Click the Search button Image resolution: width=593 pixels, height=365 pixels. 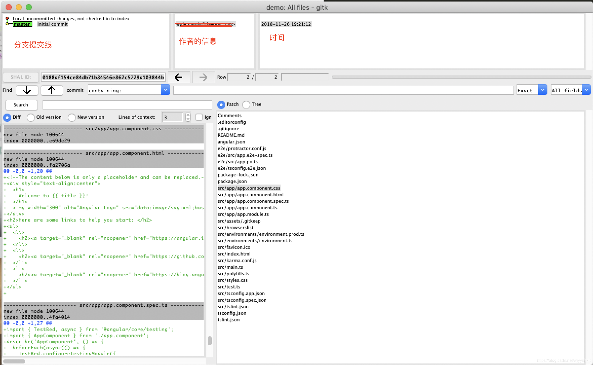coord(21,105)
